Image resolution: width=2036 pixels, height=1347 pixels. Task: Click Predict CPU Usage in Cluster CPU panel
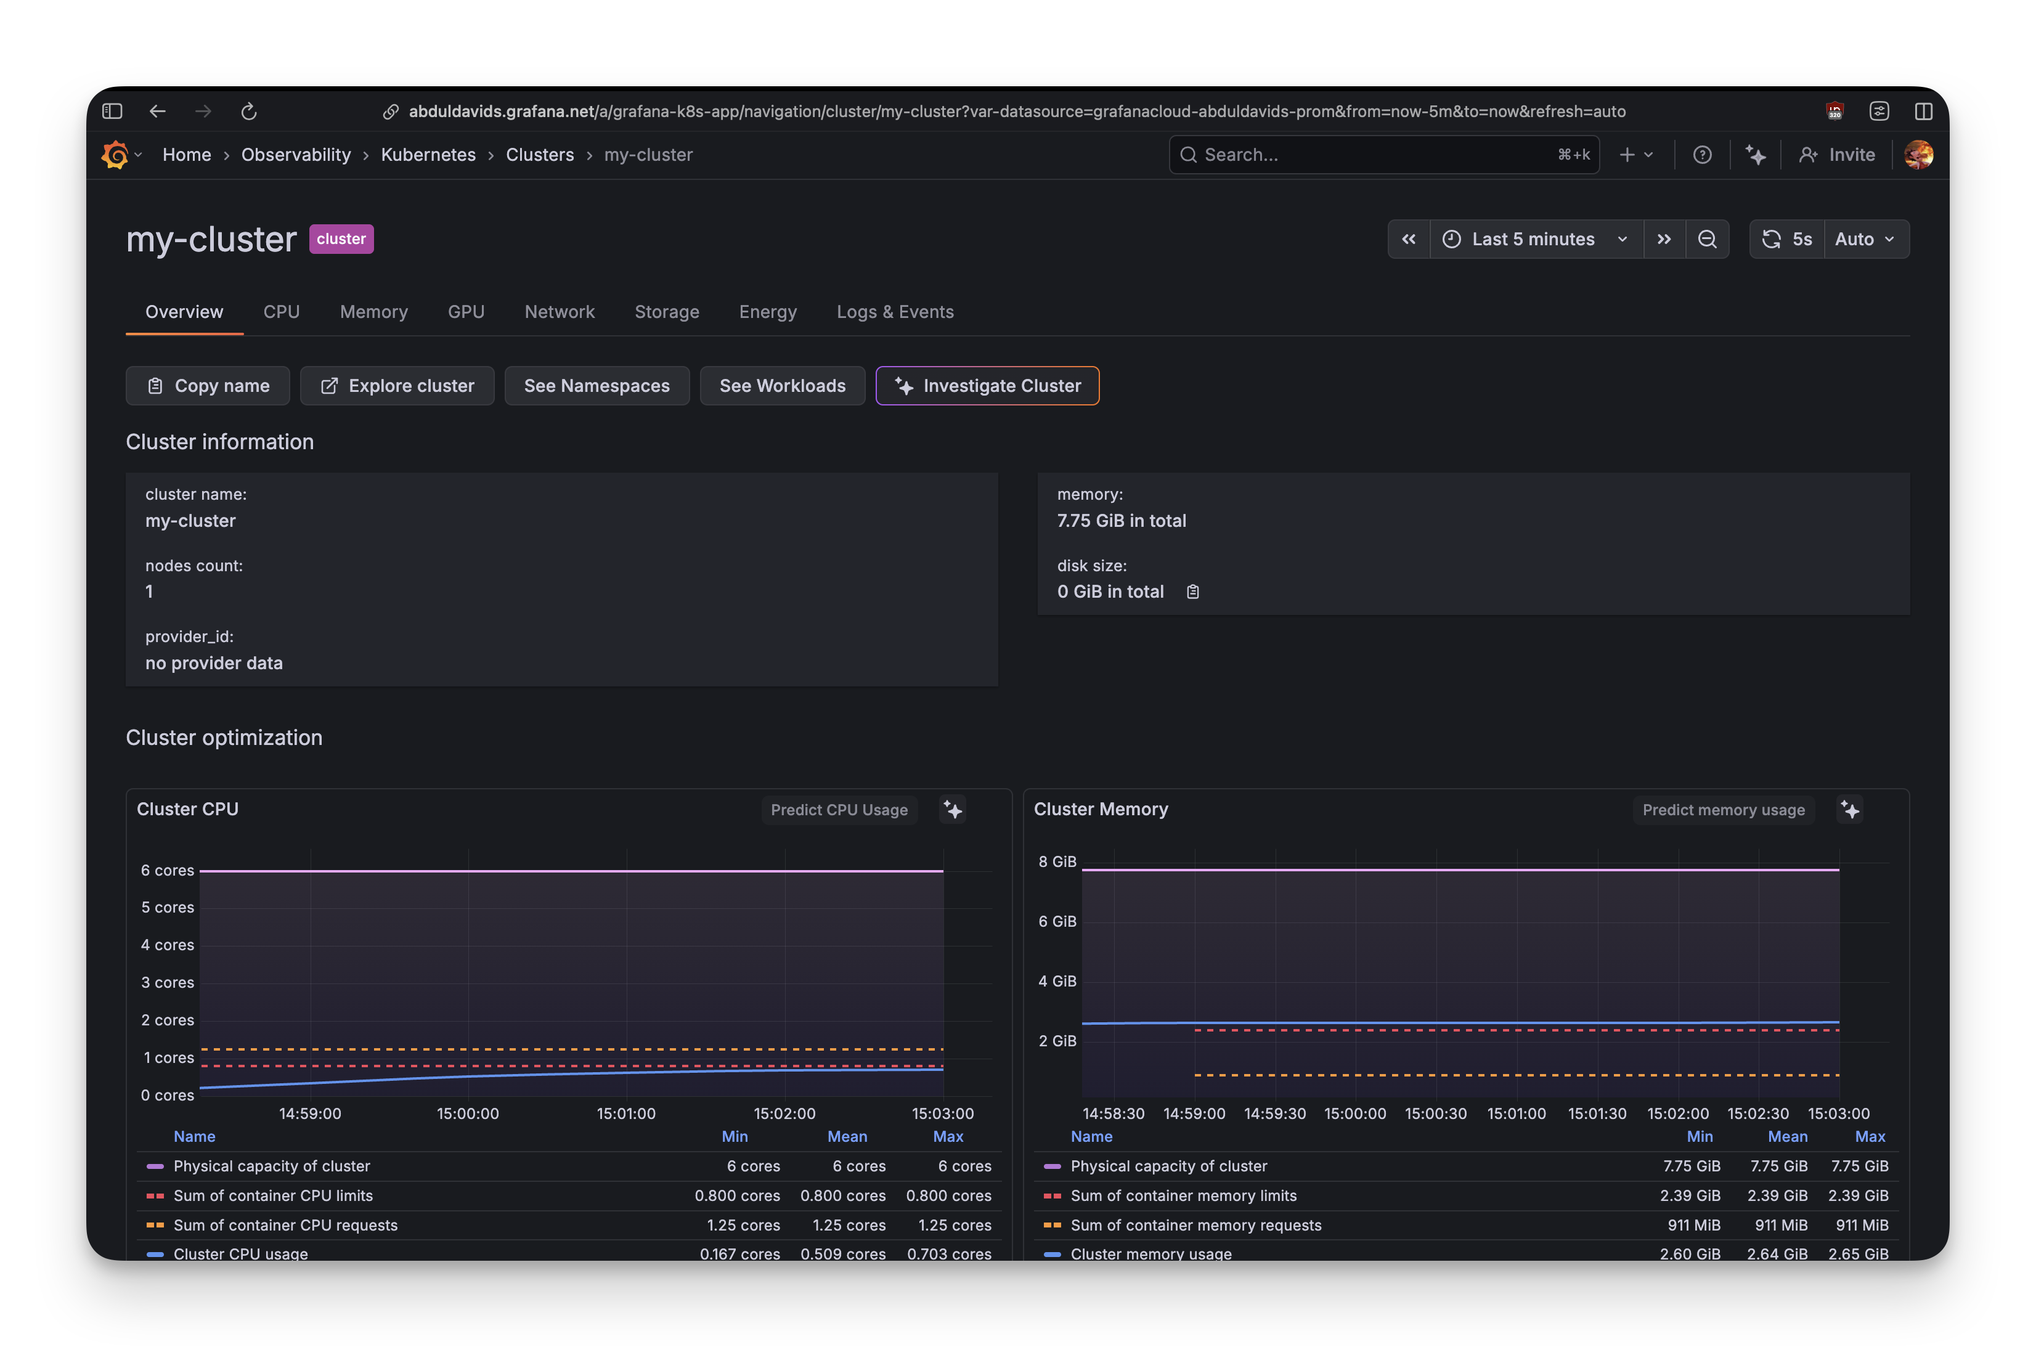point(839,809)
